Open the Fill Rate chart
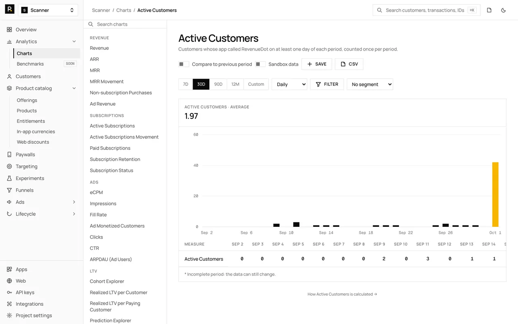518x324 pixels. click(98, 215)
